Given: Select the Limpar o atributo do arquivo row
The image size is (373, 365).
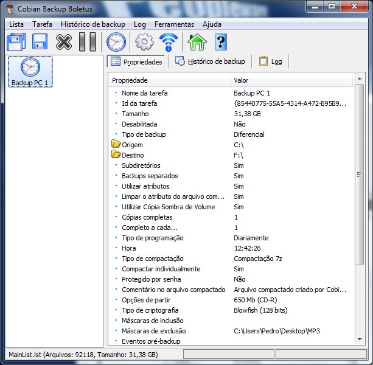Looking at the screenshot, I should pyautogui.click(x=231, y=196).
